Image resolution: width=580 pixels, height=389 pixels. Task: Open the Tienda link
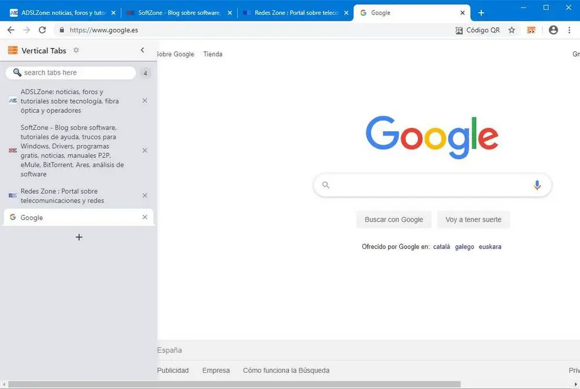tap(213, 54)
